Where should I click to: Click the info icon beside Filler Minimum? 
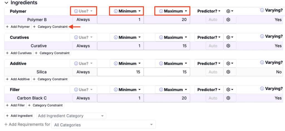coord(116,90)
